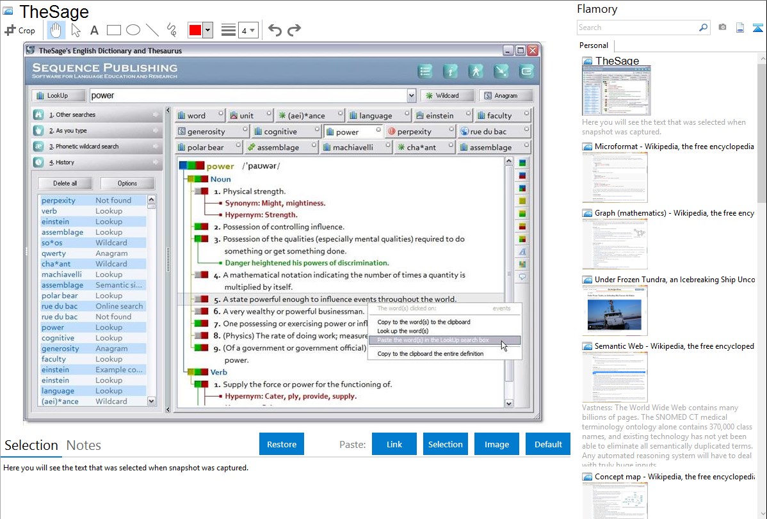Select the freehand scribble tool

[x=171, y=30]
